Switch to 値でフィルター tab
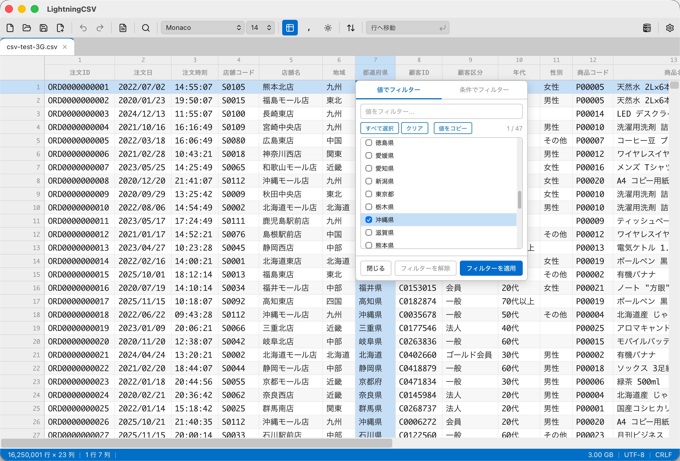 point(398,90)
